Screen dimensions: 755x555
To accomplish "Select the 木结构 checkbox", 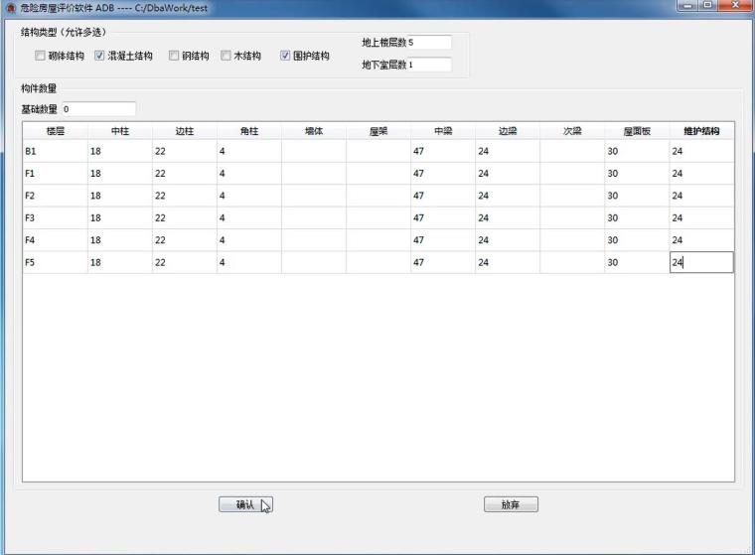I will click(x=226, y=57).
